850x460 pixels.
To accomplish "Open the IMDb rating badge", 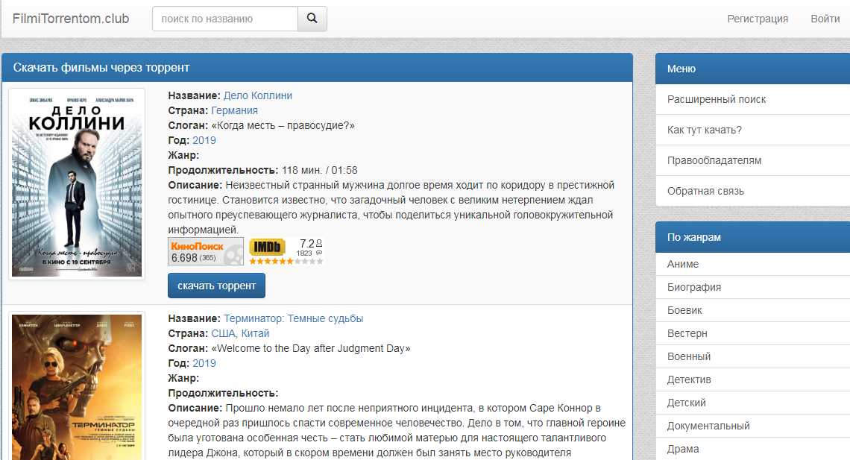I will click(x=286, y=251).
